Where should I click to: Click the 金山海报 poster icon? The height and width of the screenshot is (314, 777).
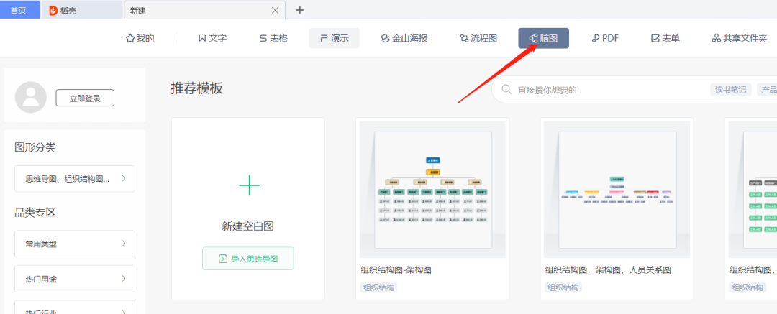pyautogui.click(x=385, y=38)
